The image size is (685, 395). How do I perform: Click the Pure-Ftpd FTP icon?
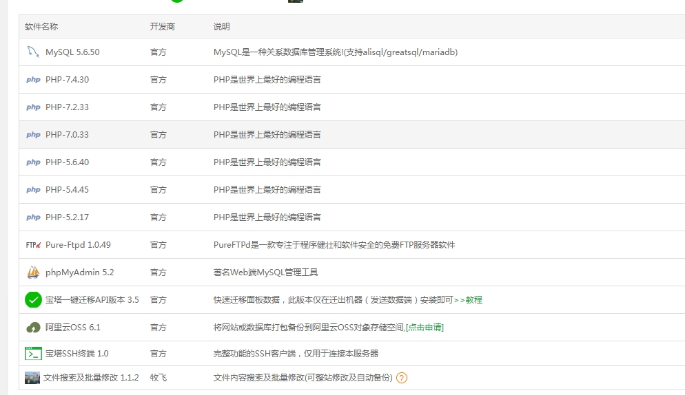tap(33, 245)
